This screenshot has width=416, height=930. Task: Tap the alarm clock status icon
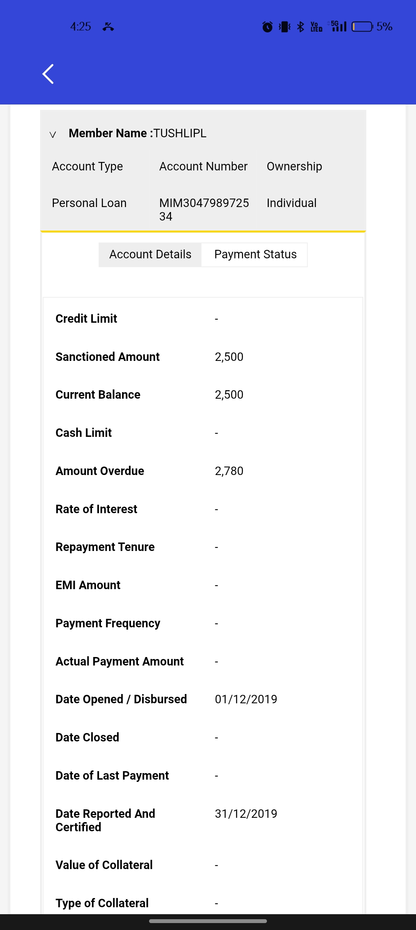pyautogui.click(x=267, y=27)
